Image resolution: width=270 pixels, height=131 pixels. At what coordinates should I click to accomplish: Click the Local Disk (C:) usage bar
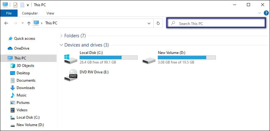pyautogui.click(x=108, y=58)
